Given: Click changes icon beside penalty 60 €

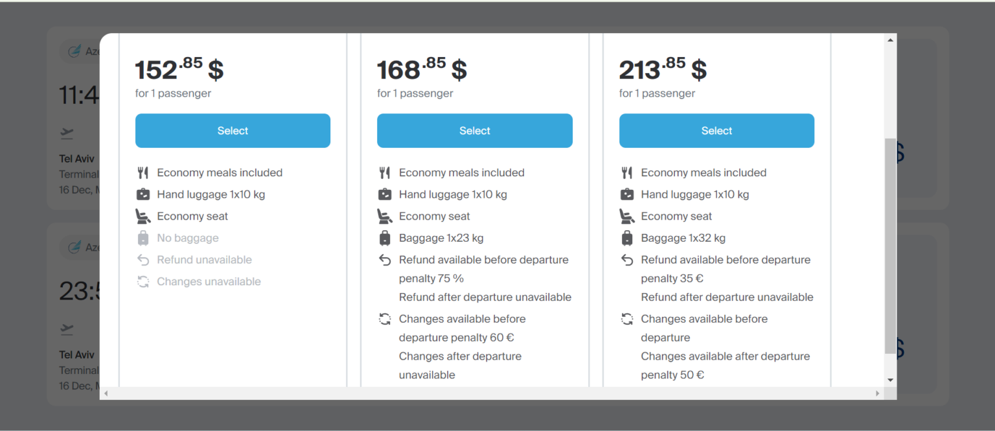Looking at the screenshot, I should click(385, 319).
